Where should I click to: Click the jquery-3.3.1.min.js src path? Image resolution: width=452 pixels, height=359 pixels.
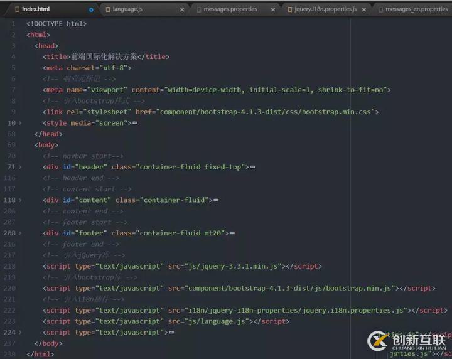coord(233,266)
